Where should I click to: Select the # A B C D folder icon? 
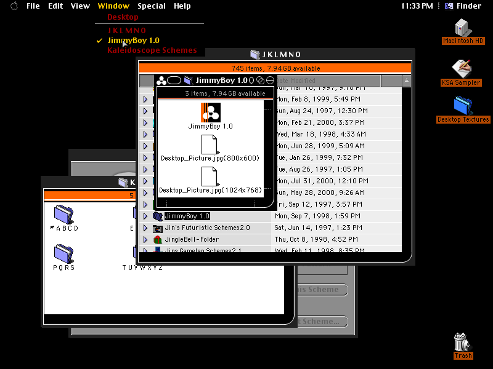point(64,215)
